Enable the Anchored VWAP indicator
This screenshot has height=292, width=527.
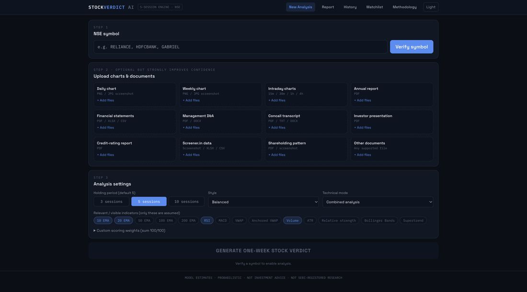pos(265,221)
